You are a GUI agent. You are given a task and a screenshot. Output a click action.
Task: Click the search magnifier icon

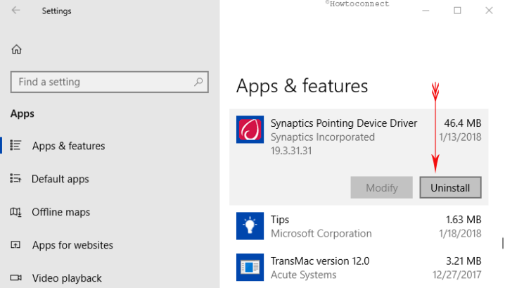tap(198, 82)
